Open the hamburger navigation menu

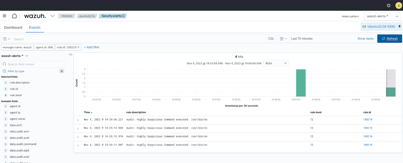tap(4, 16)
